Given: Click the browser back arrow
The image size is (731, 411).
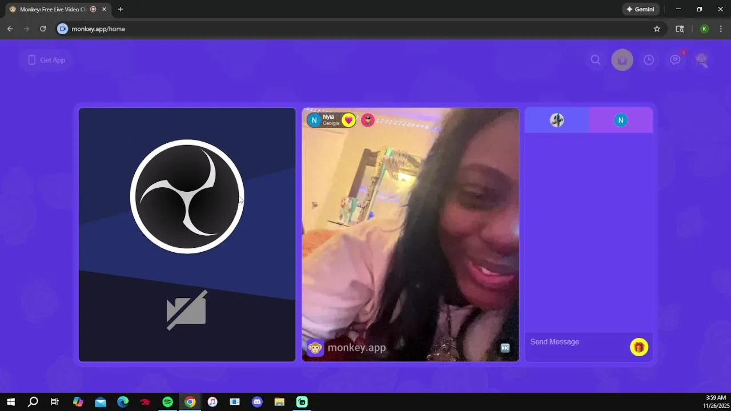Looking at the screenshot, I should (10, 29).
